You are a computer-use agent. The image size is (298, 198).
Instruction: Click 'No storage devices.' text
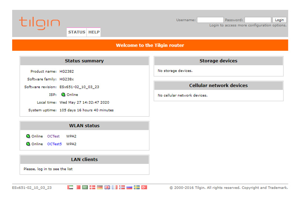pos(175,71)
